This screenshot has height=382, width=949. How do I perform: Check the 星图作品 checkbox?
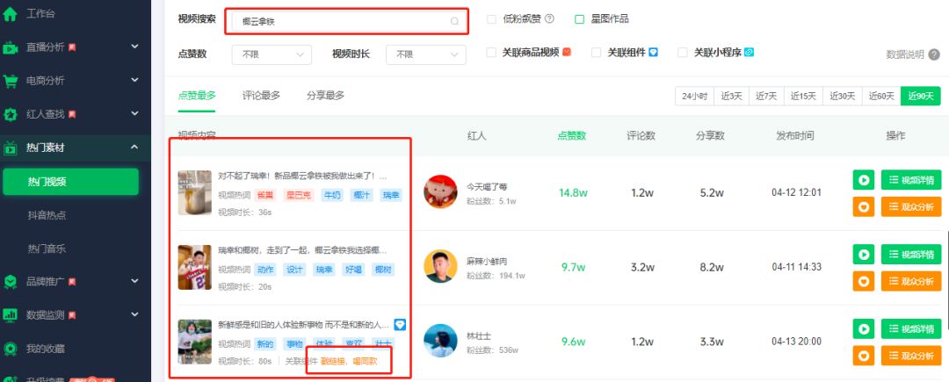(x=580, y=19)
